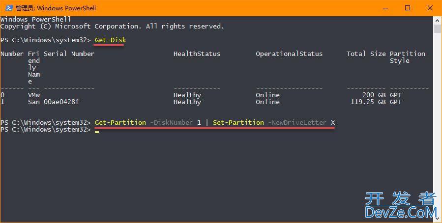The image size is (442, 223).
Task: Maximize the PowerShell window
Action: pos(407,8)
